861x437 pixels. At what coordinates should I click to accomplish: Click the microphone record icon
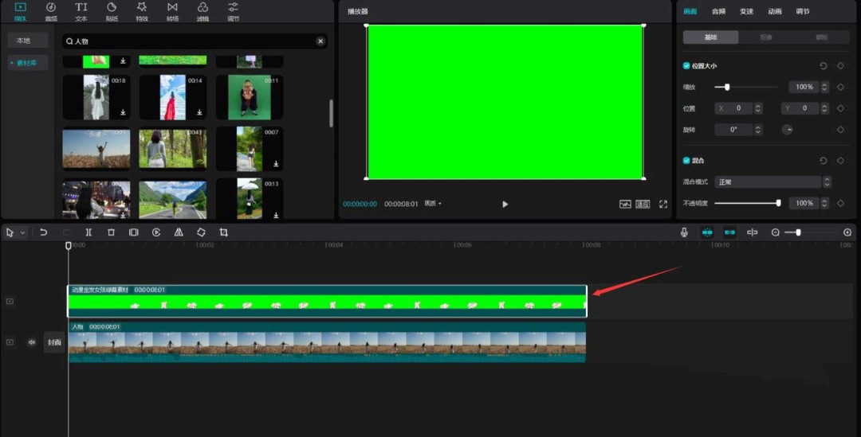tap(684, 232)
